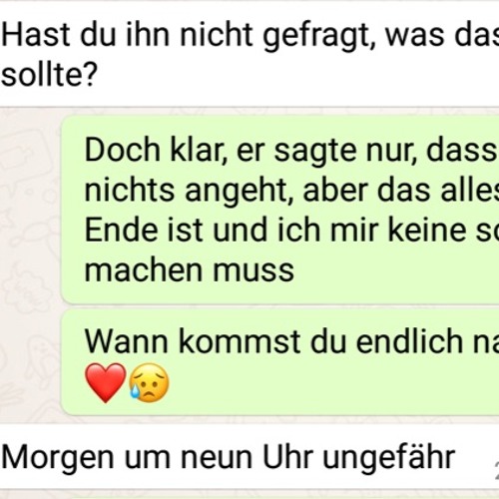Click the word 'Uhr' in last message
Image resolution: width=499 pixels, height=499 pixels.
coord(287,456)
